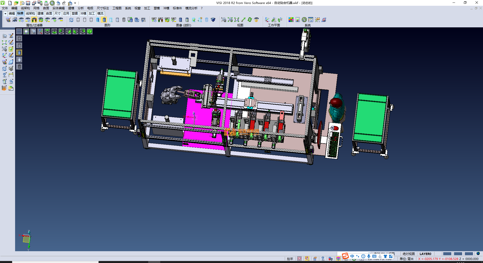This screenshot has height=263, width=483.
Task: Click the wrench settings icon in 系统 group
Action: tap(304, 20)
